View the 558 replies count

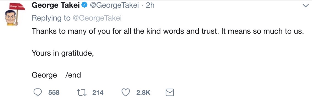pyautogui.click(x=54, y=93)
